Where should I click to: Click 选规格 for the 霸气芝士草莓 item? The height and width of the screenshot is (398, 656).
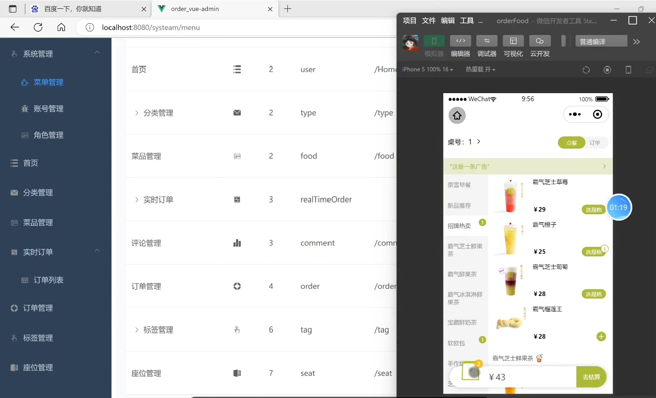coord(593,210)
